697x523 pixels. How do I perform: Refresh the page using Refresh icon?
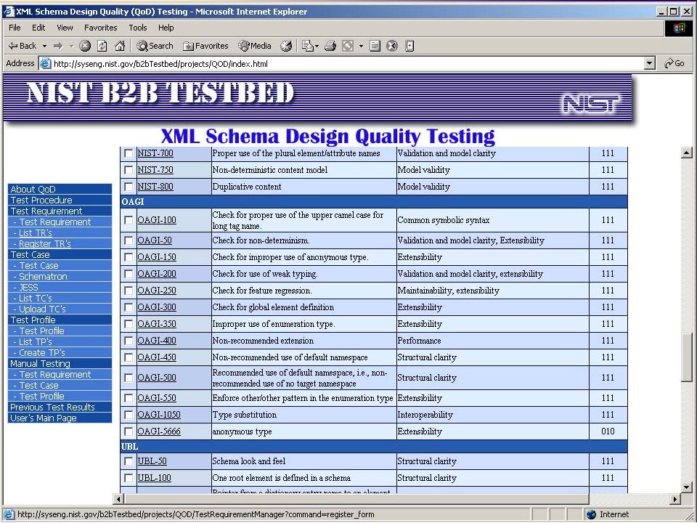102,46
